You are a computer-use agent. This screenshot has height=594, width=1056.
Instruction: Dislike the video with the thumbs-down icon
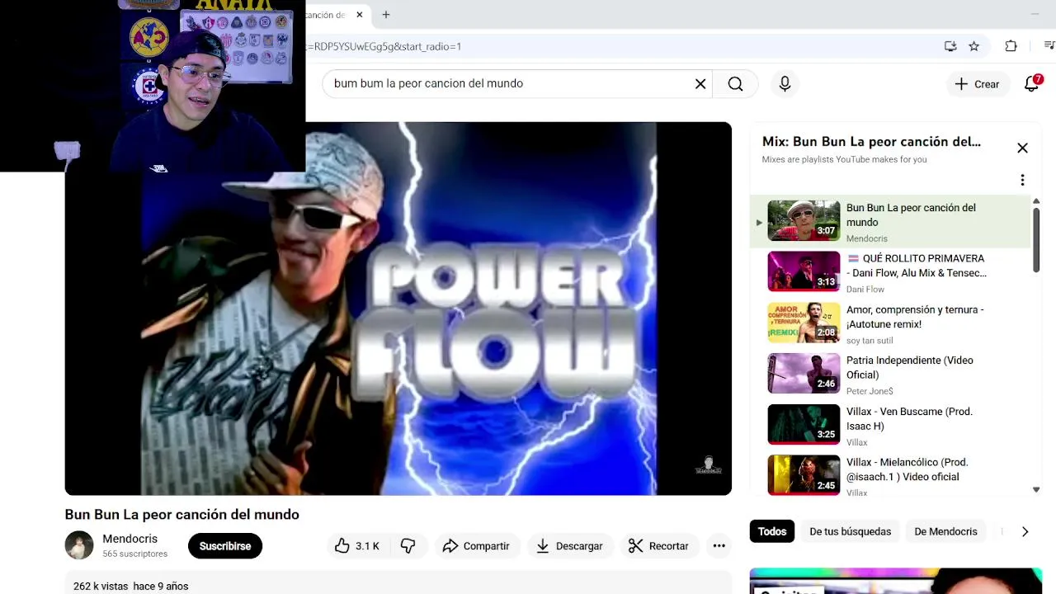point(408,546)
